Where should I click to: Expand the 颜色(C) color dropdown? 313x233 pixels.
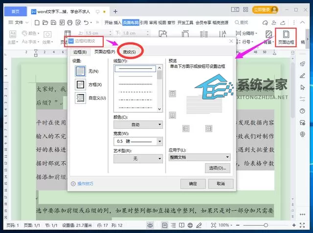click(x=138, y=125)
